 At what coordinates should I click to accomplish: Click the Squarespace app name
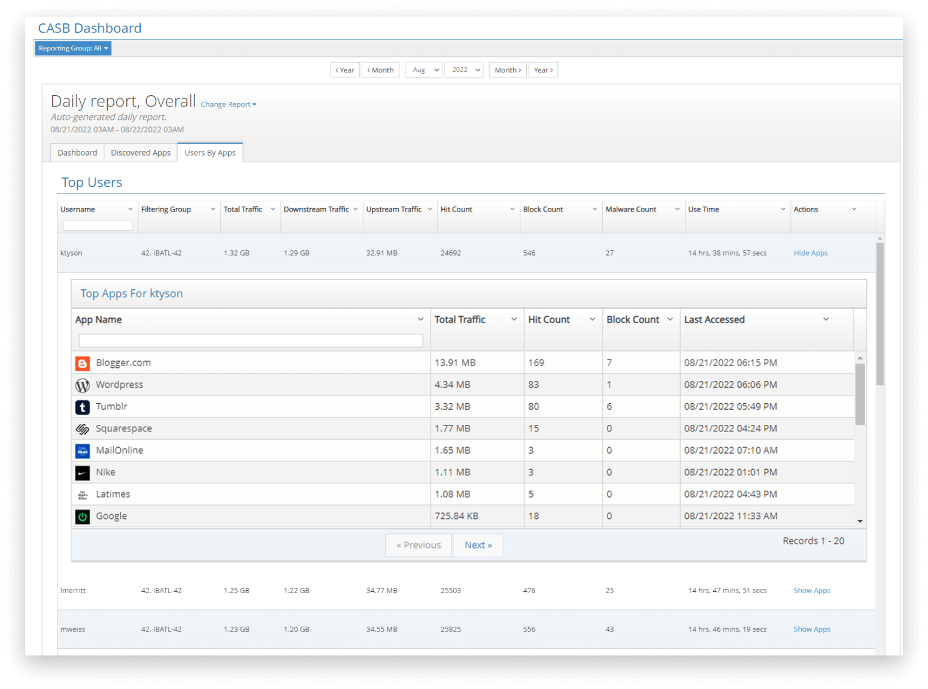pyautogui.click(x=124, y=429)
